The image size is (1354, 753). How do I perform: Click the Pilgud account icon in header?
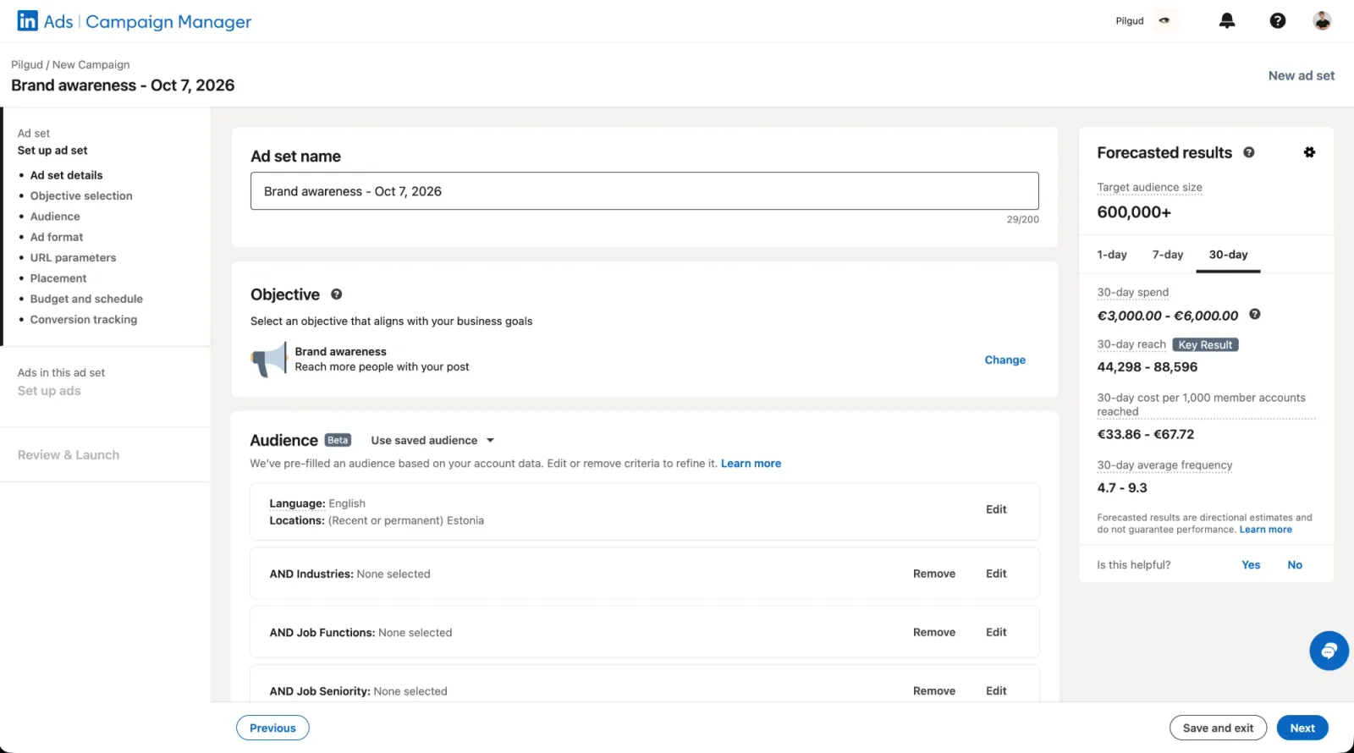(x=1164, y=21)
